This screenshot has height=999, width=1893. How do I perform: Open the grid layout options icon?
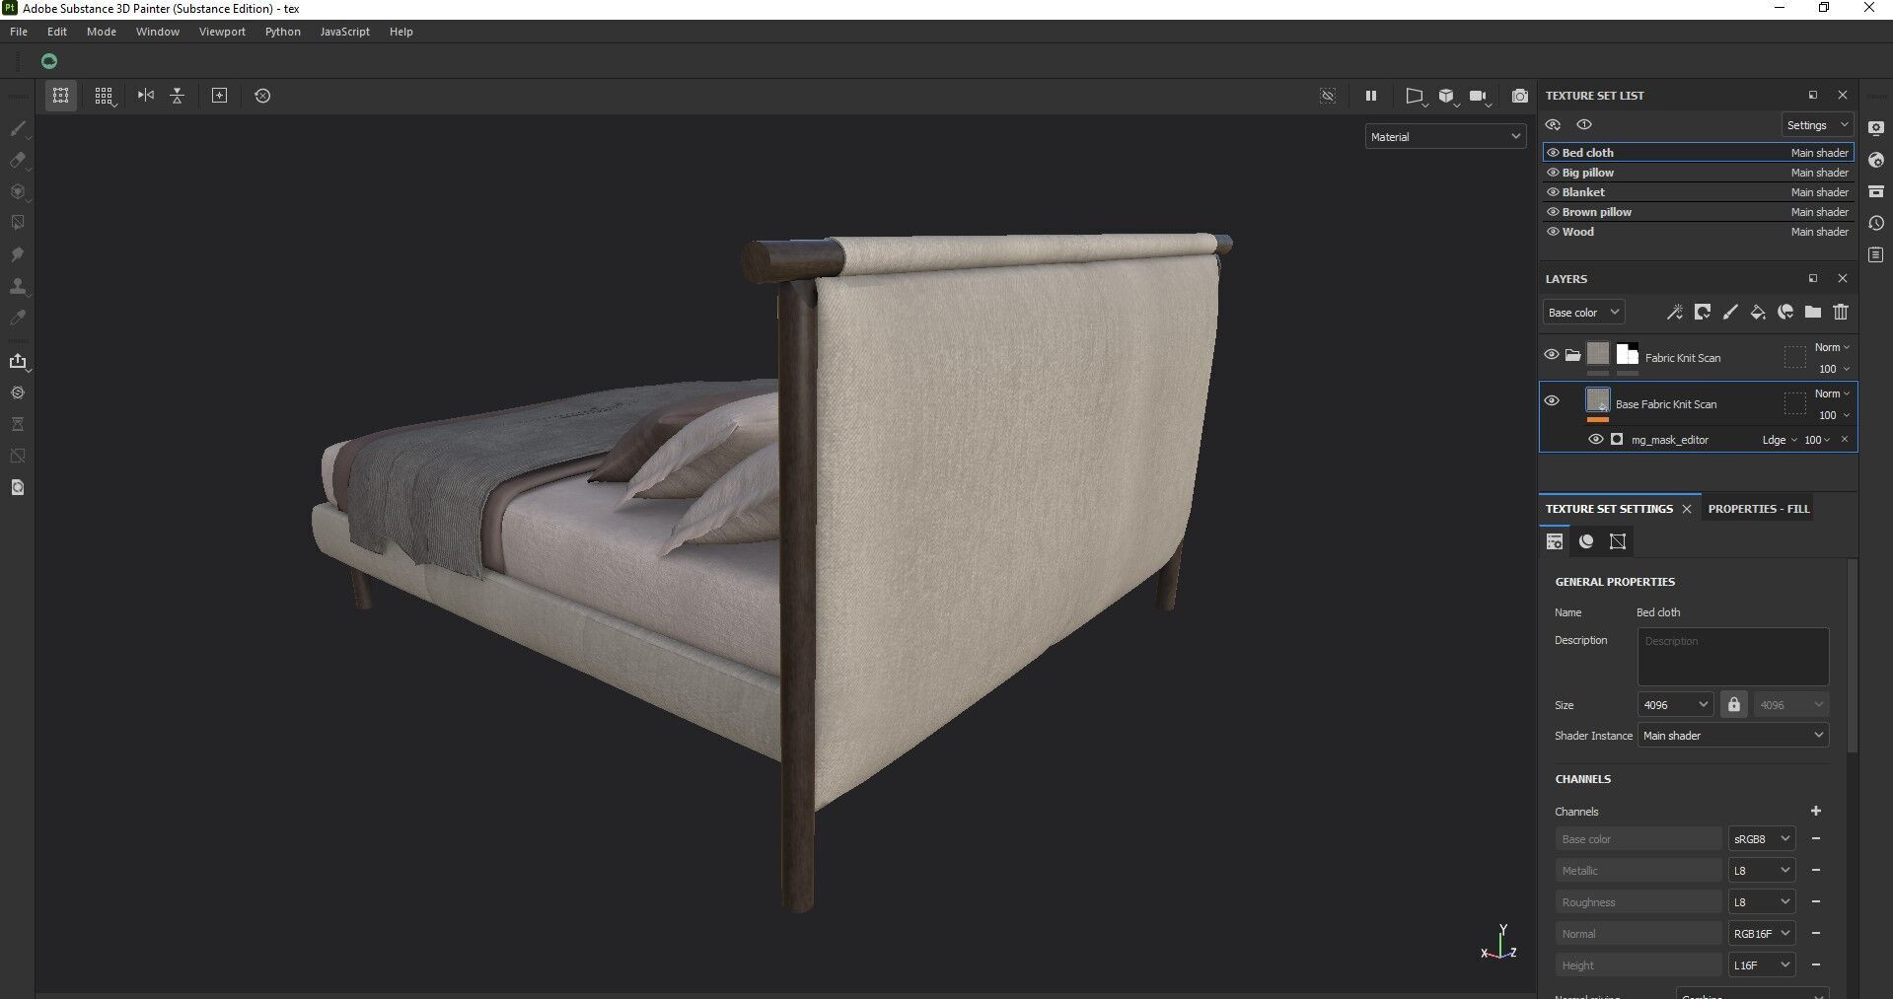[x=104, y=96]
